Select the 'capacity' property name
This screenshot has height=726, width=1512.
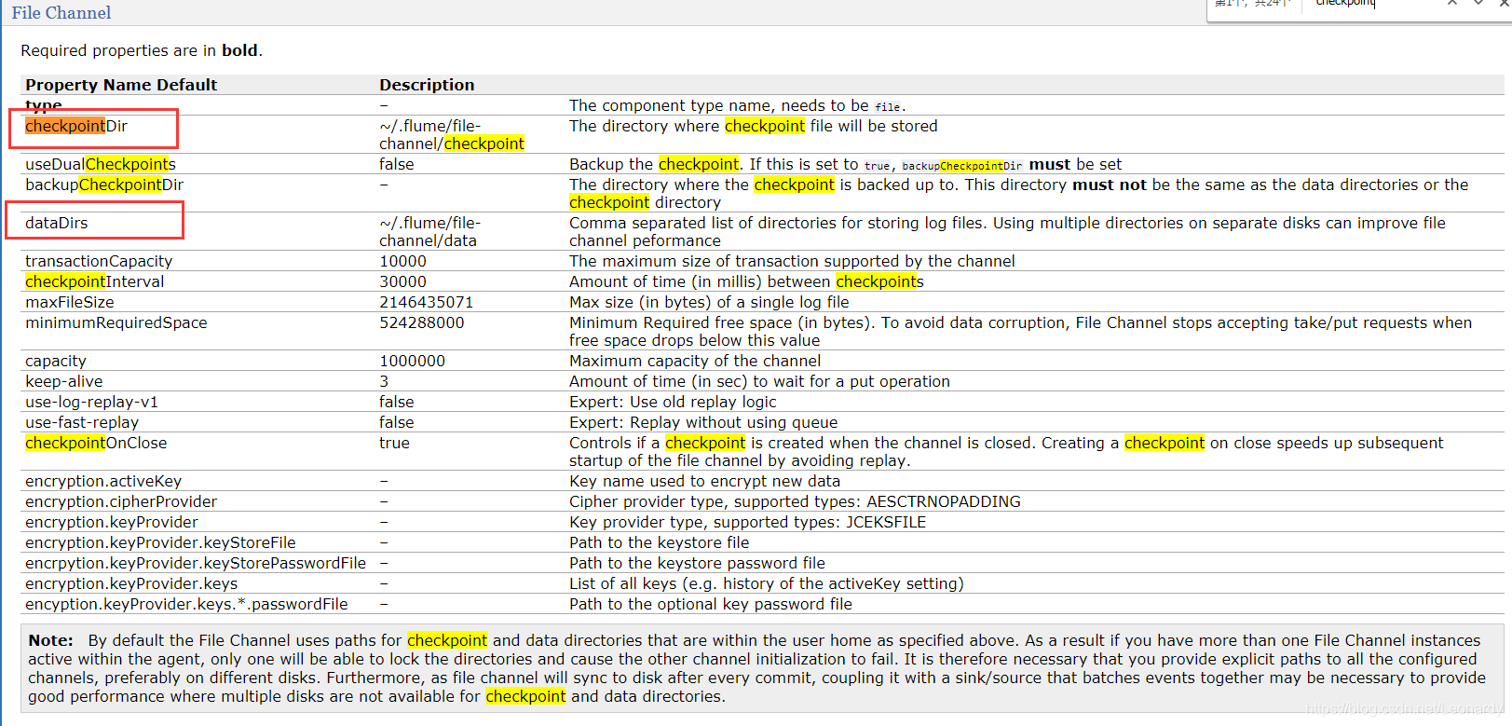(x=56, y=361)
